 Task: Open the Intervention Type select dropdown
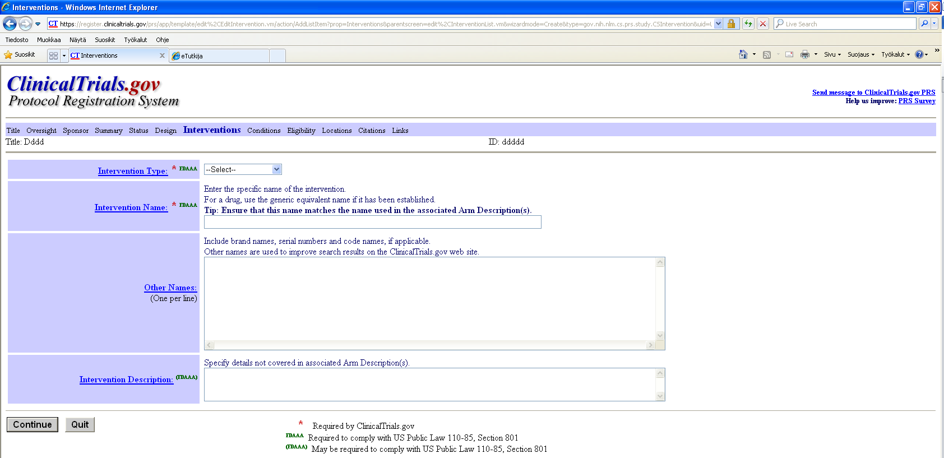243,169
